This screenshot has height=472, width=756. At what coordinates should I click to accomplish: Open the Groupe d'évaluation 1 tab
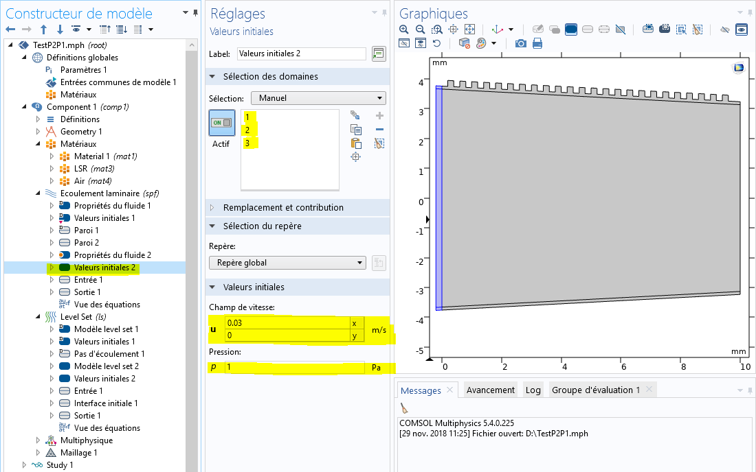tap(595, 390)
